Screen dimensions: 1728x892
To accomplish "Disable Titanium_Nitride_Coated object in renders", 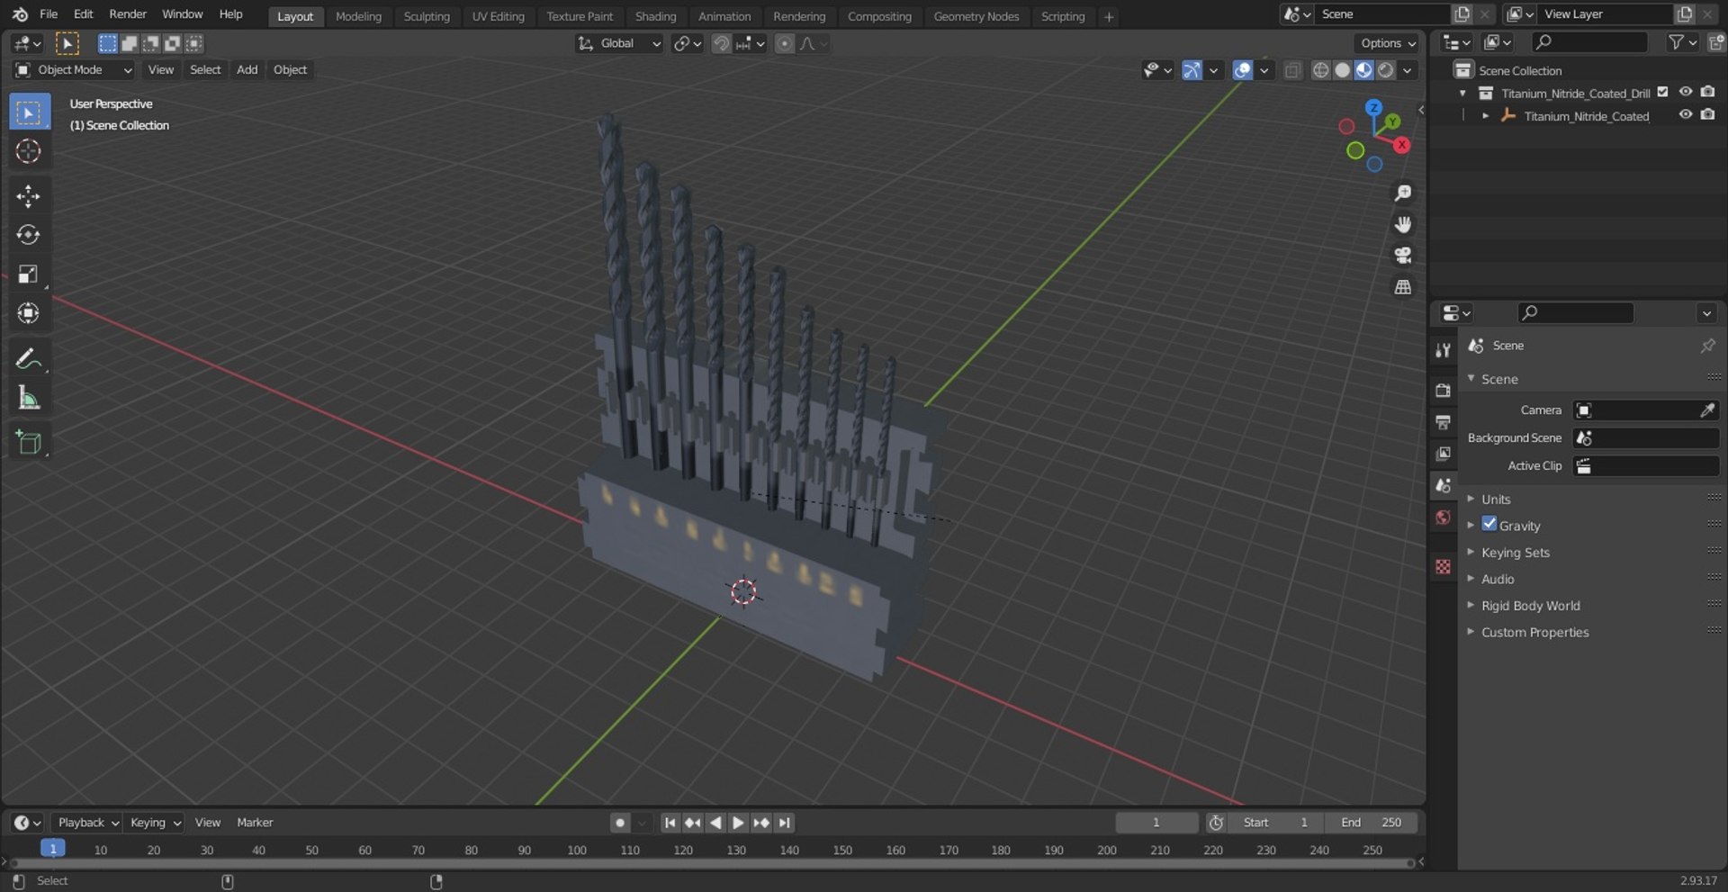I will pyautogui.click(x=1708, y=115).
